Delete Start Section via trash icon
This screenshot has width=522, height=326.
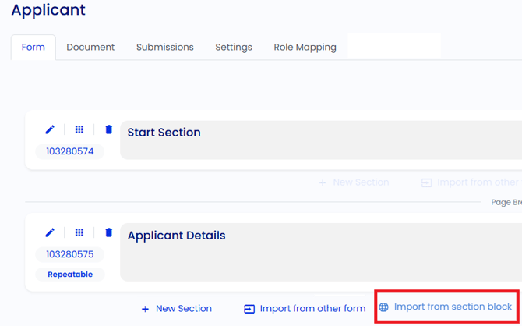point(108,129)
